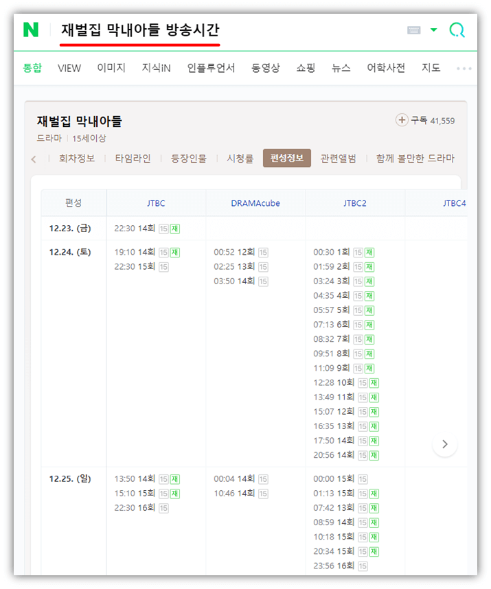This screenshot has height=589, width=491.
Task: Open the 어학사전 tab
Action: point(386,68)
